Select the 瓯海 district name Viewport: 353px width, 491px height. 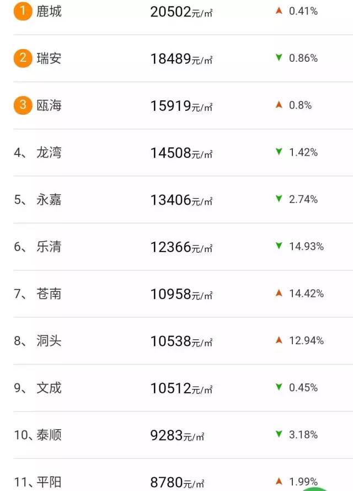click(49, 105)
